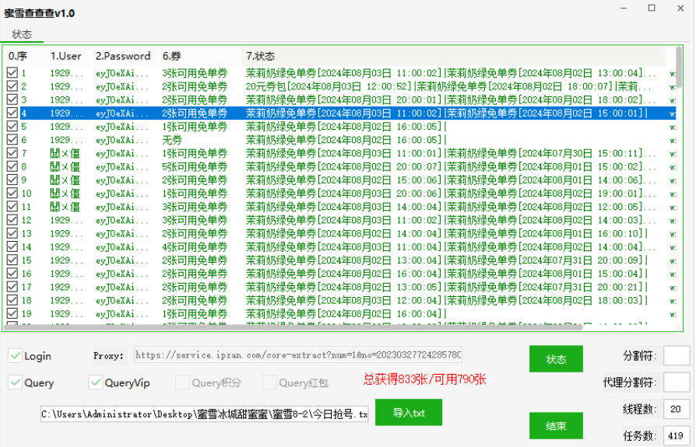This screenshot has height=447, width=696.
Task: Disable the Query checkbox
Action: (x=16, y=382)
